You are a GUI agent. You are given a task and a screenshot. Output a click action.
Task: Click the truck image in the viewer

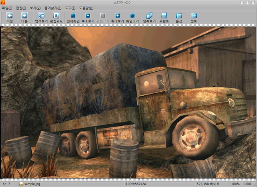pos(128,103)
